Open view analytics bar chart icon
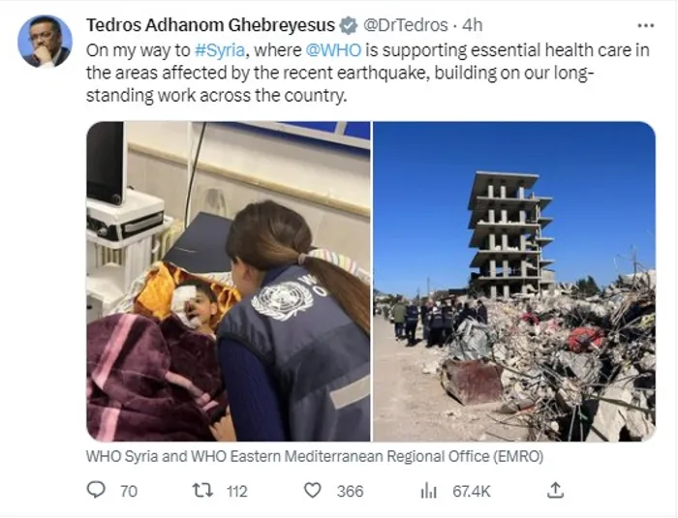Viewport: 678px width, 518px height. coord(428,491)
